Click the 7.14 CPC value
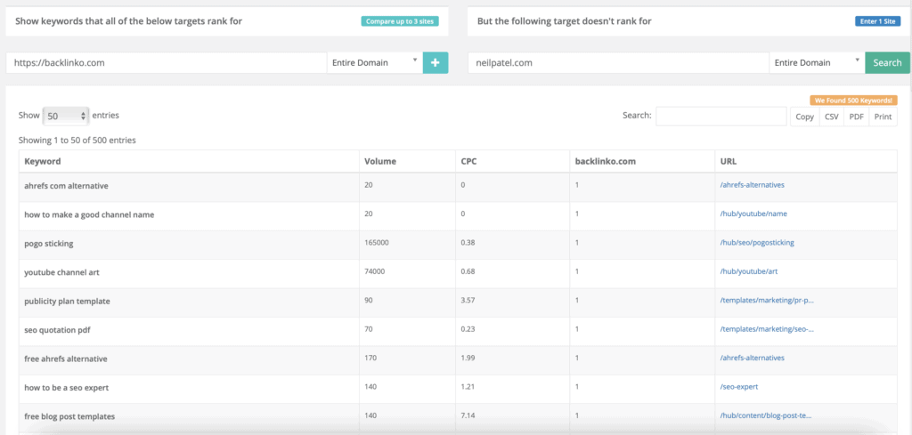Viewport: 912px width, 435px height. click(x=468, y=415)
